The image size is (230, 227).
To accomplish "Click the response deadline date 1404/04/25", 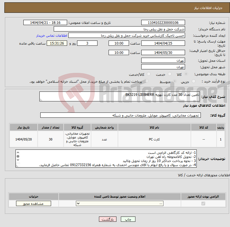I will click(x=163, y=43).
